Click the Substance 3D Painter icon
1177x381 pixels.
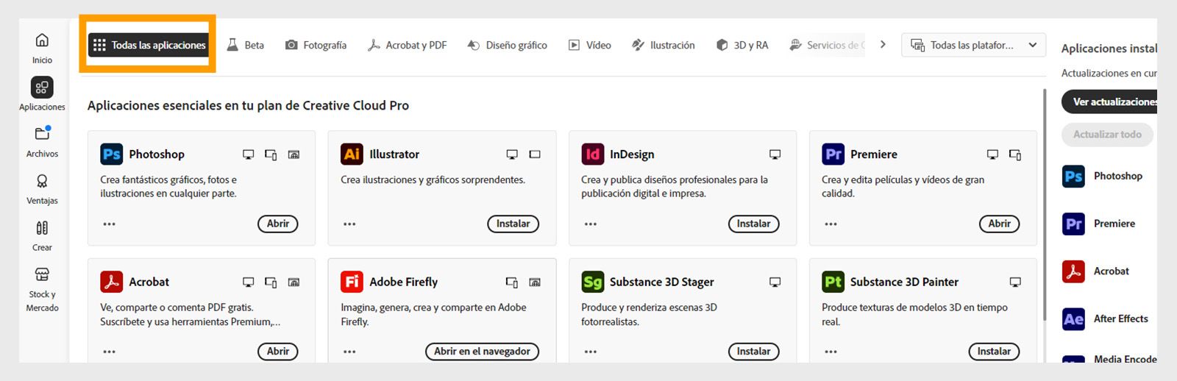pos(833,282)
